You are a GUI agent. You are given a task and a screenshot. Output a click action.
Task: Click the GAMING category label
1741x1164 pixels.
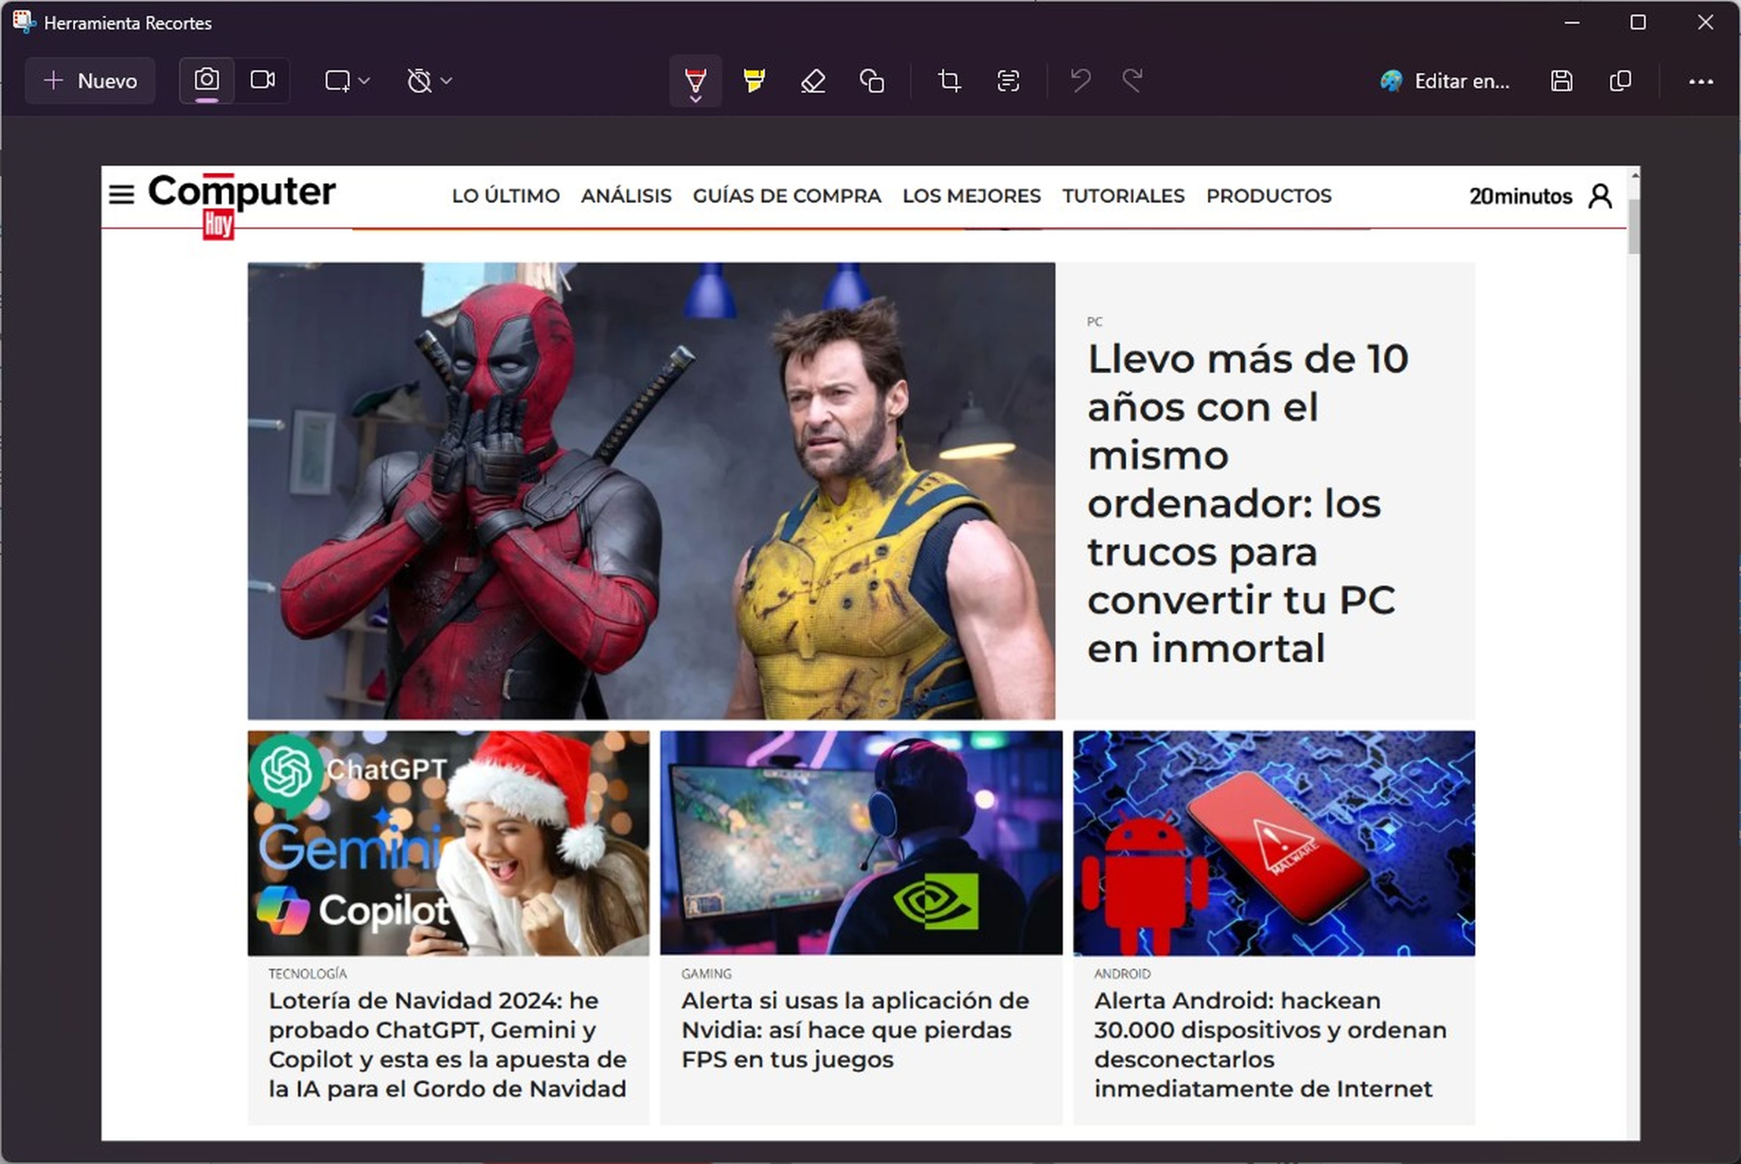click(706, 973)
